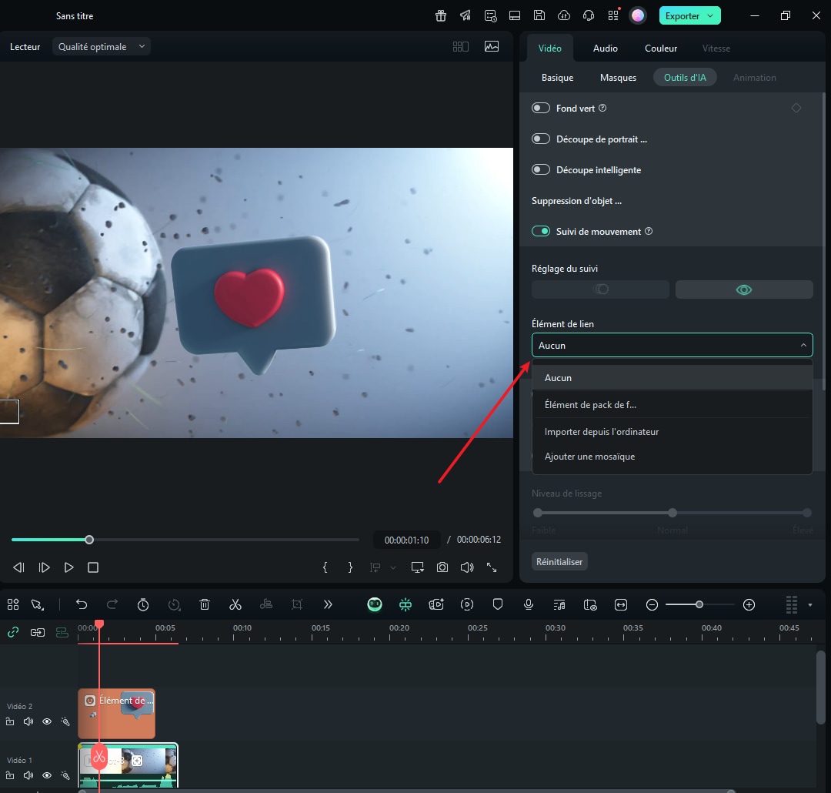Enable Découpe de portrait switch
Screen dimensions: 831x793
coord(541,139)
